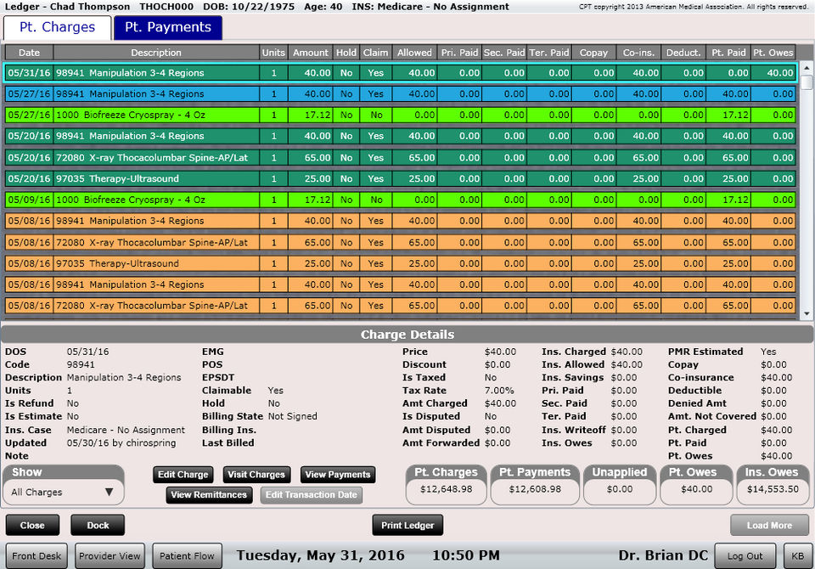This screenshot has height=569, width=815.
Task: Click the Pt. Charges total $12,648.98
Action: 446,489
